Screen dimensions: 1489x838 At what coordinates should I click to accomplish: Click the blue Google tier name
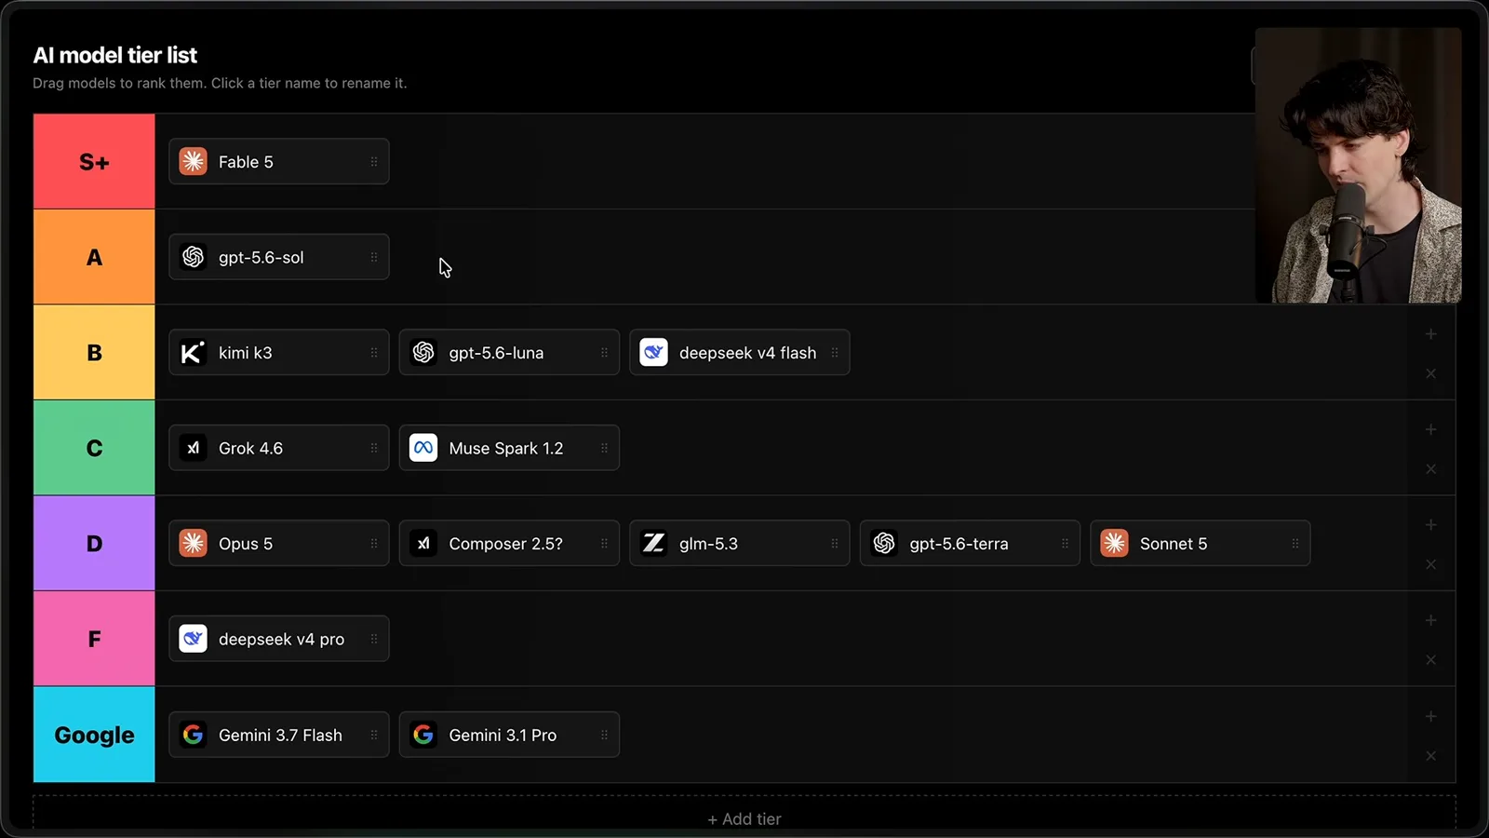point(94,735)
